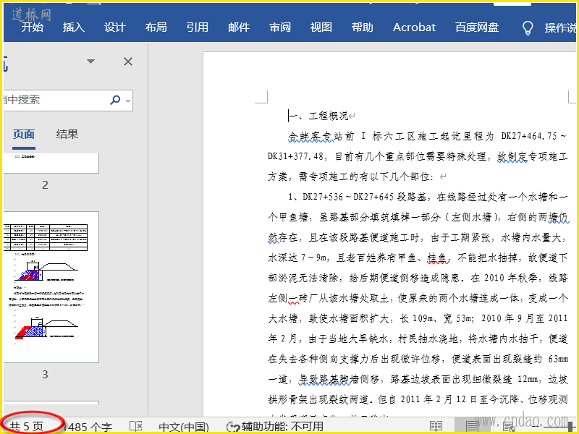Expand the search options dropdown arrow
This screenshot has width=579, height=434.
(x=128, y=100)
